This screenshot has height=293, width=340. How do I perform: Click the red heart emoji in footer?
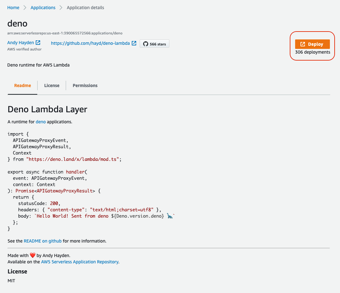point(33,255)
